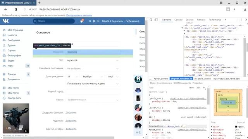Click the Родной город input field

93,92
